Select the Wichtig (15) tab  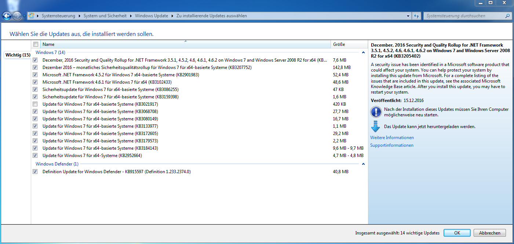pyautogui.click(x=18, y=55)
